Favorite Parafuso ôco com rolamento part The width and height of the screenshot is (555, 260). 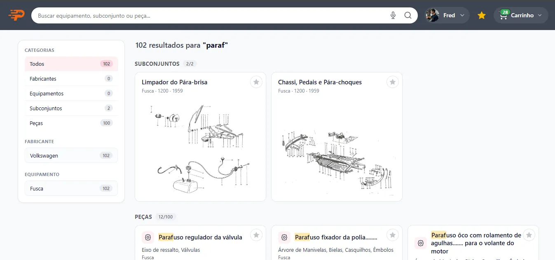point(529,235)
